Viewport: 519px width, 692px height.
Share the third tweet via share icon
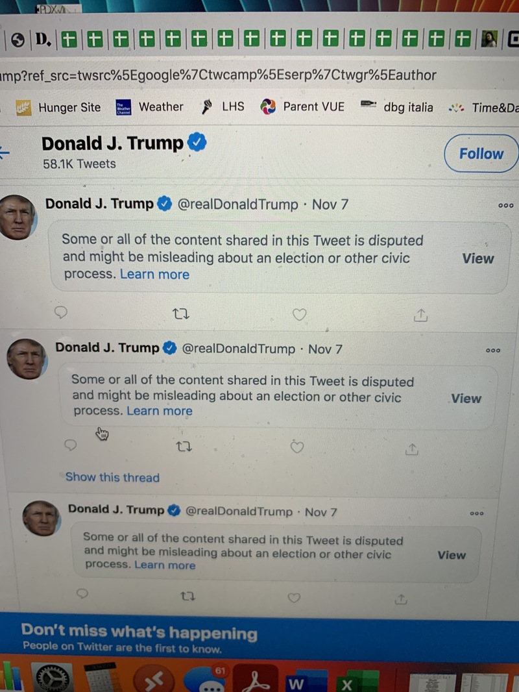[402, 599]
